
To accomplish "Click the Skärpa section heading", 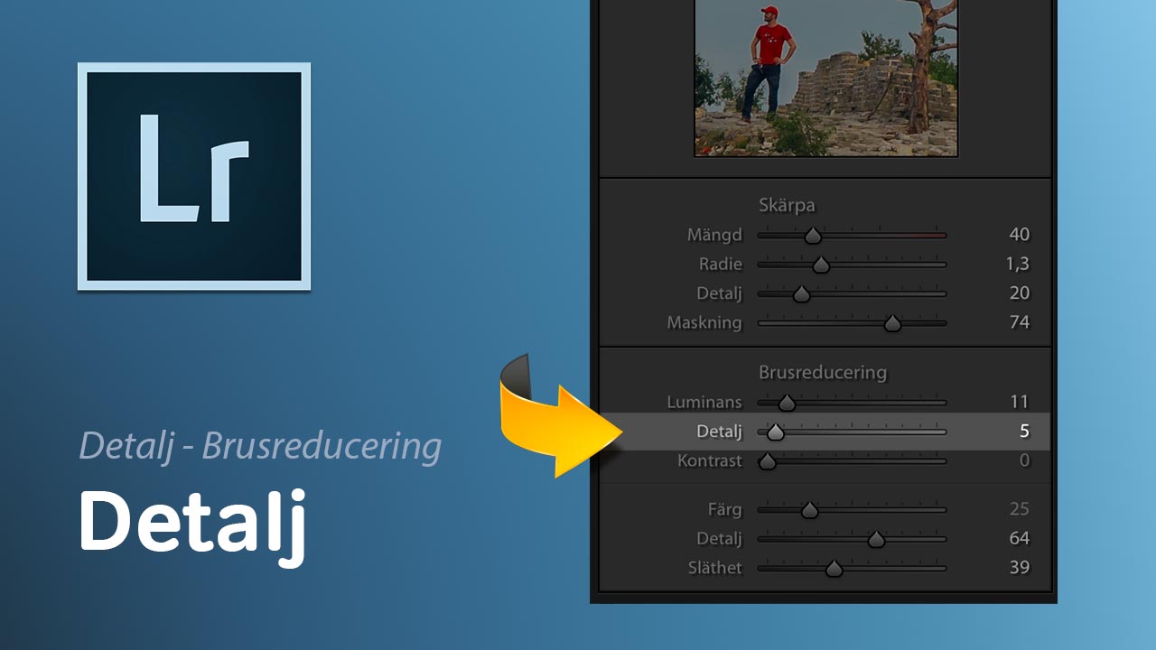I will coord(786,205).
